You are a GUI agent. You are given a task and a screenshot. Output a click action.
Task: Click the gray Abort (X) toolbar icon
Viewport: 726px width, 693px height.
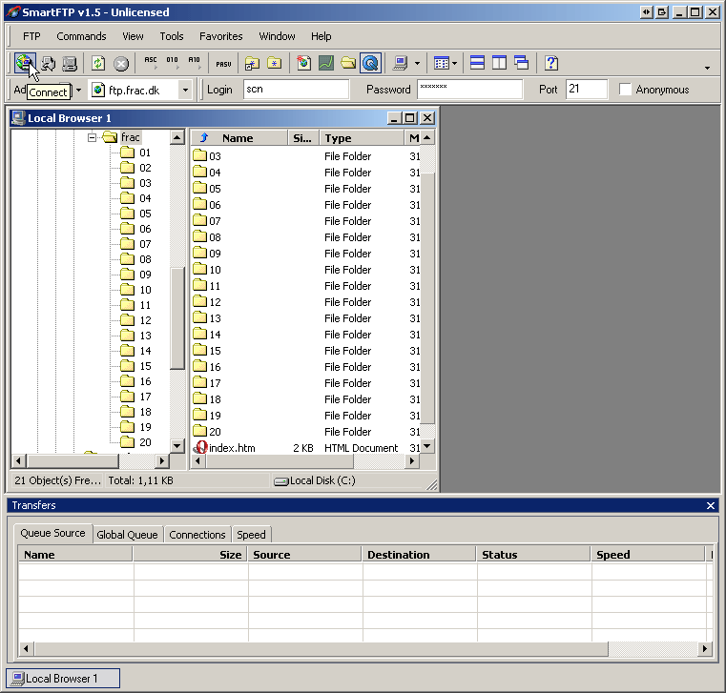coord(121,63)
